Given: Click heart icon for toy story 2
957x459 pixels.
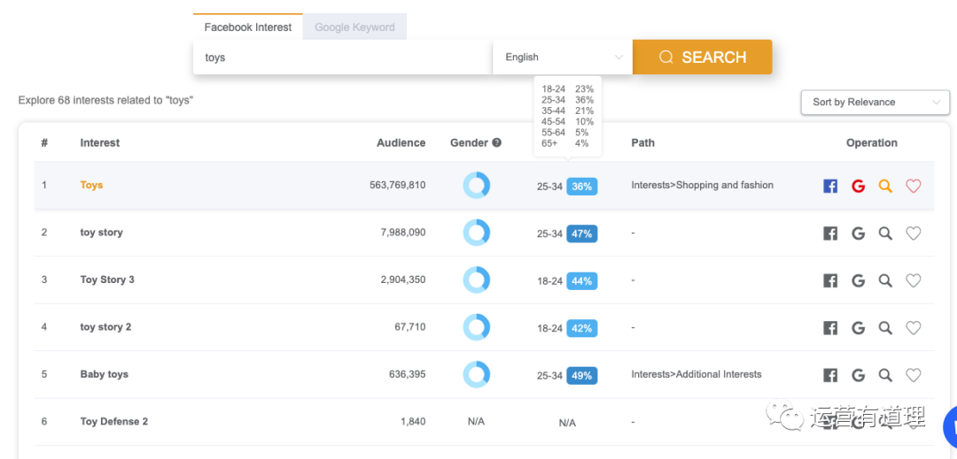Looking at the screenshot, I should coord(914,328).
